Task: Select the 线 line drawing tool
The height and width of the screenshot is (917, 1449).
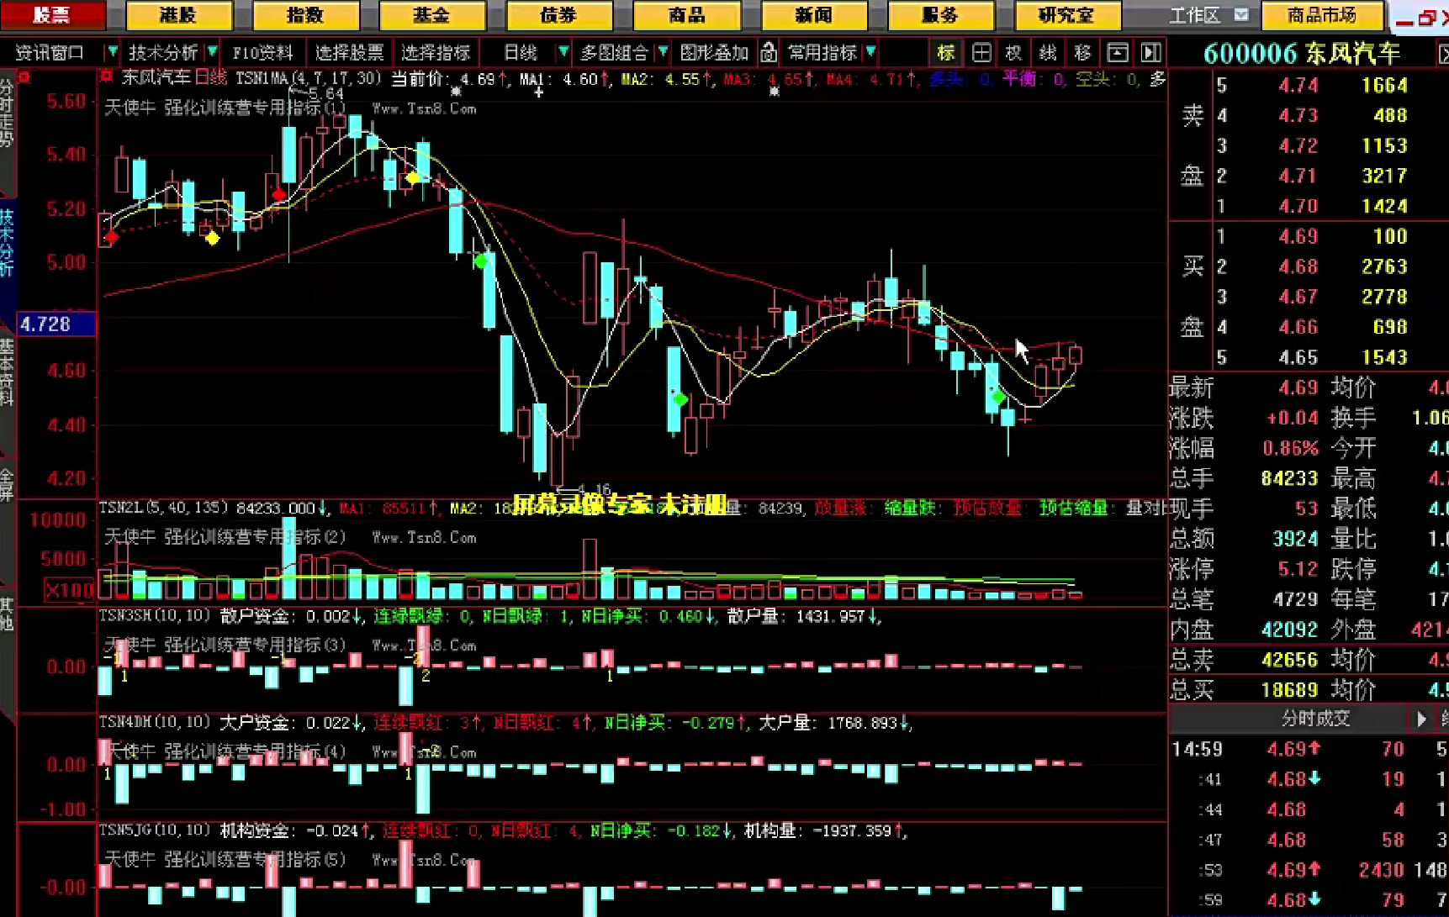Action: [1048, 53]
